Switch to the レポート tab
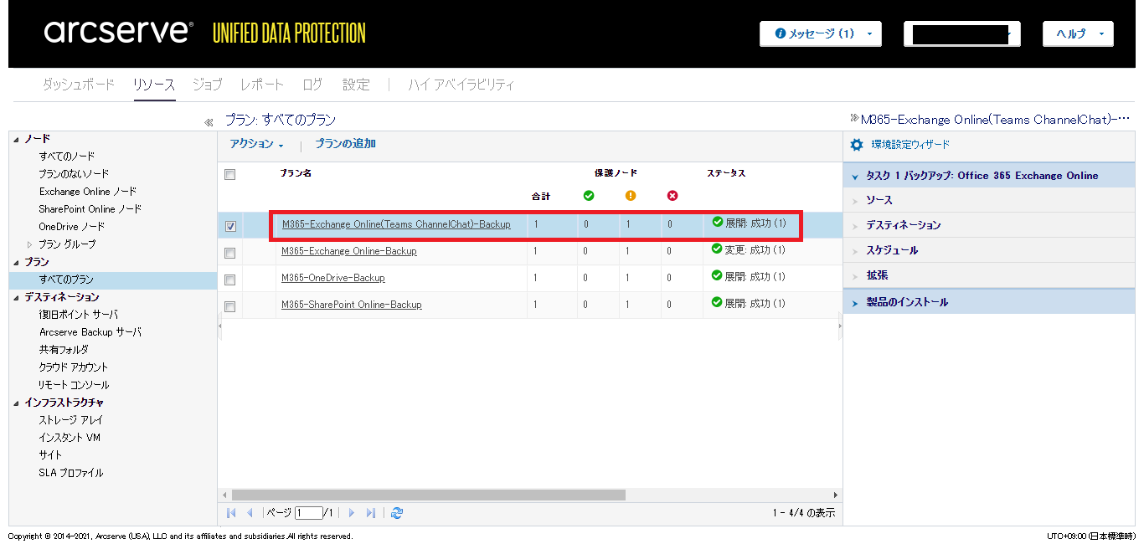 (262, 85)
